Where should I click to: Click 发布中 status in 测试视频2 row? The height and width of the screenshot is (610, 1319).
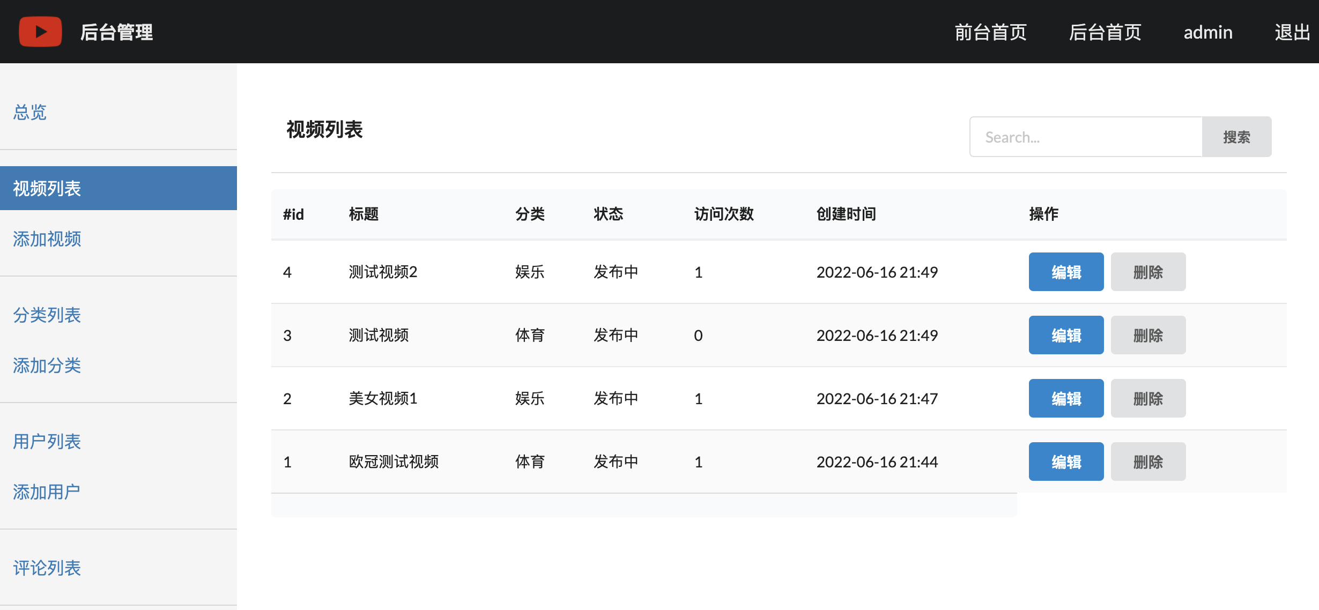[616, 272]
